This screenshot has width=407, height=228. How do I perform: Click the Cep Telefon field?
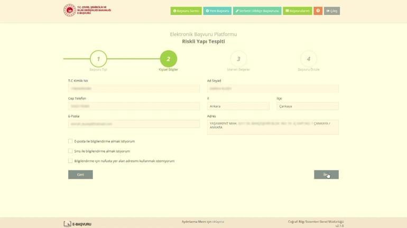134,106
